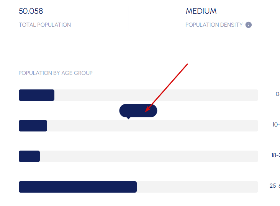The image size is (280, 206).
Task: Click the gray track of the 10- age bar
Action: click(x=152, y=126)
